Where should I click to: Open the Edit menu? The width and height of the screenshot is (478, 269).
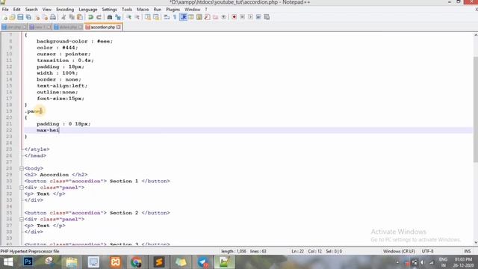(16, 10)
